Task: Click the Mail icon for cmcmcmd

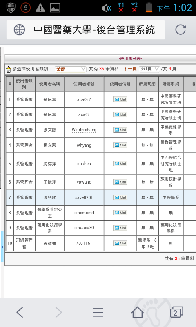Action: 120,213
